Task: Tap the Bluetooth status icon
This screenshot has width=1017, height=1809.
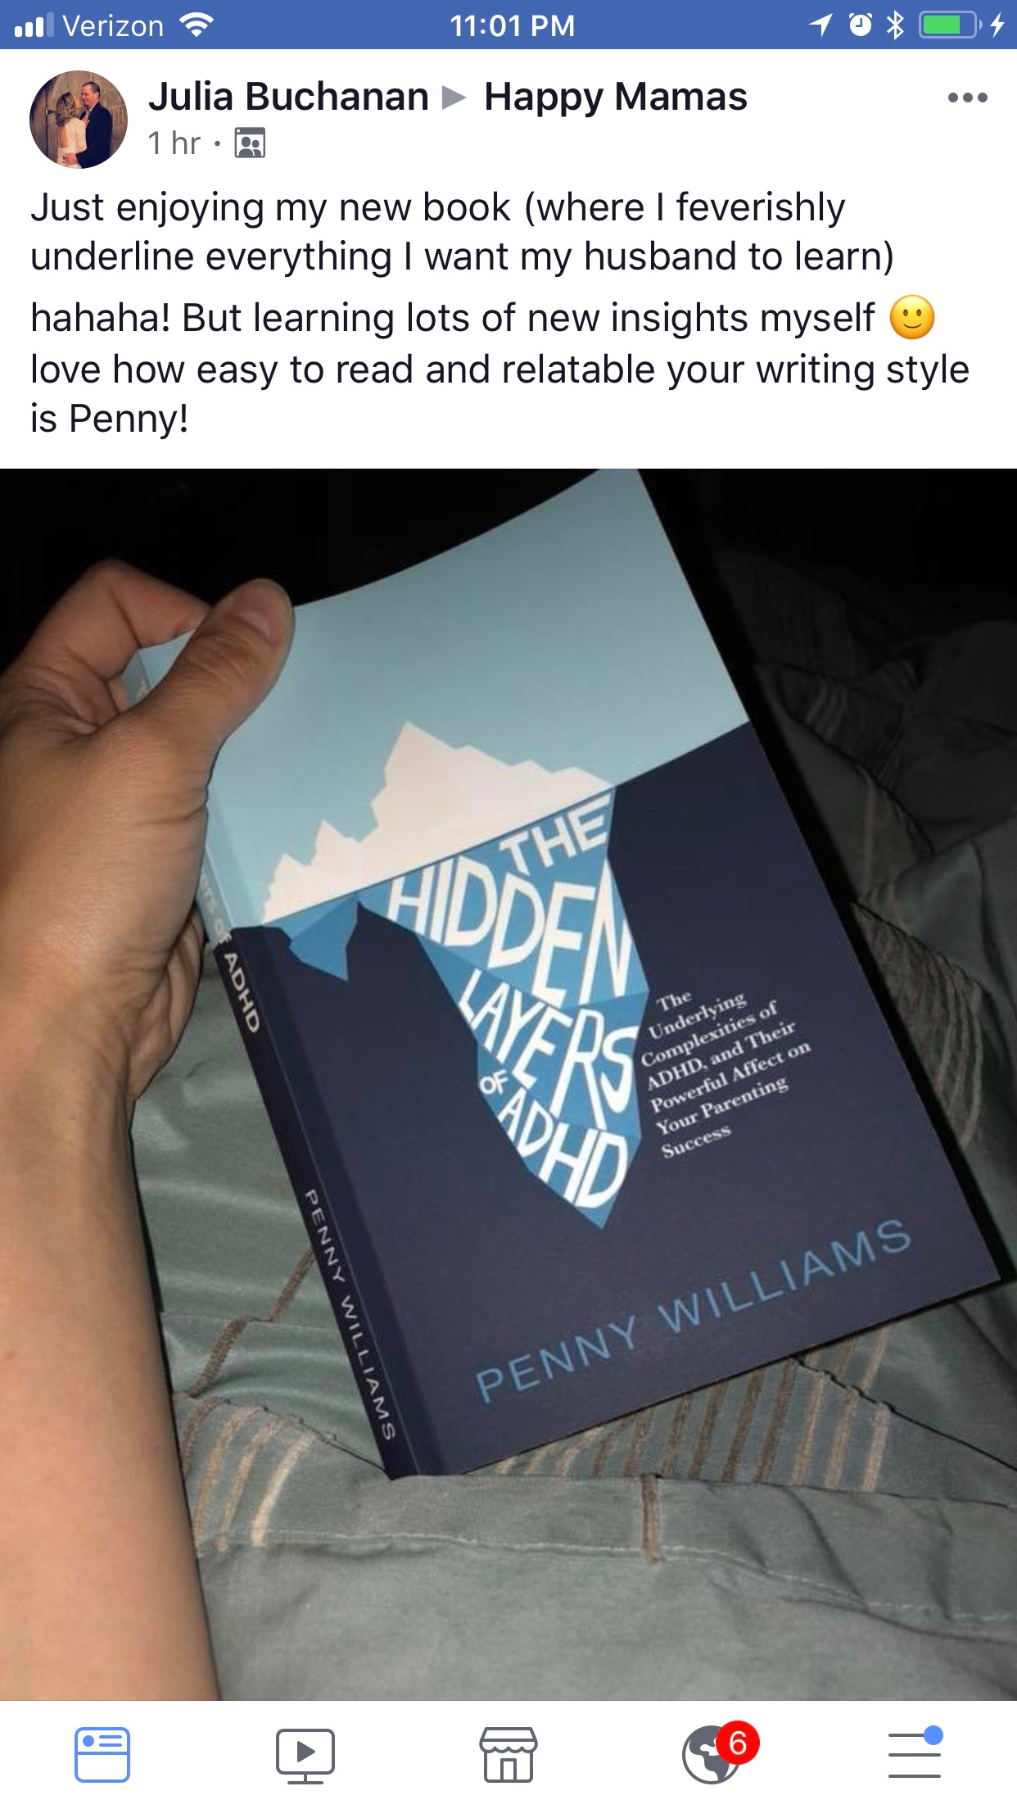Action: pyautogui.click(x=895, y=25)
